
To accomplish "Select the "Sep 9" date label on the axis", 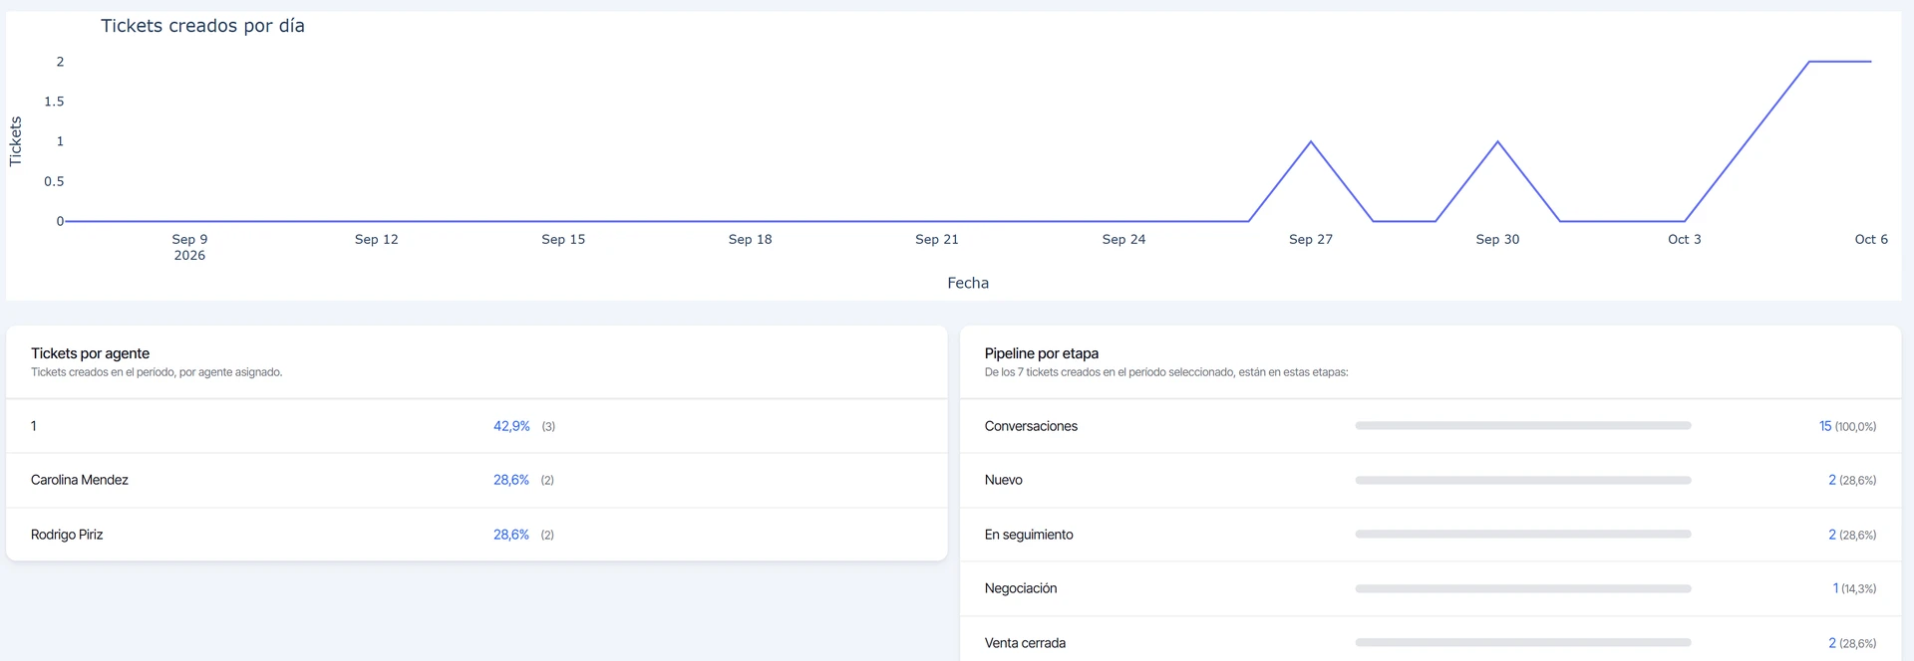I will click(x=189, y=239).
